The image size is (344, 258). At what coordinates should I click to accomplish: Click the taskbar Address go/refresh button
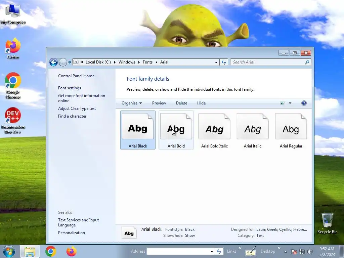(219, 251)
